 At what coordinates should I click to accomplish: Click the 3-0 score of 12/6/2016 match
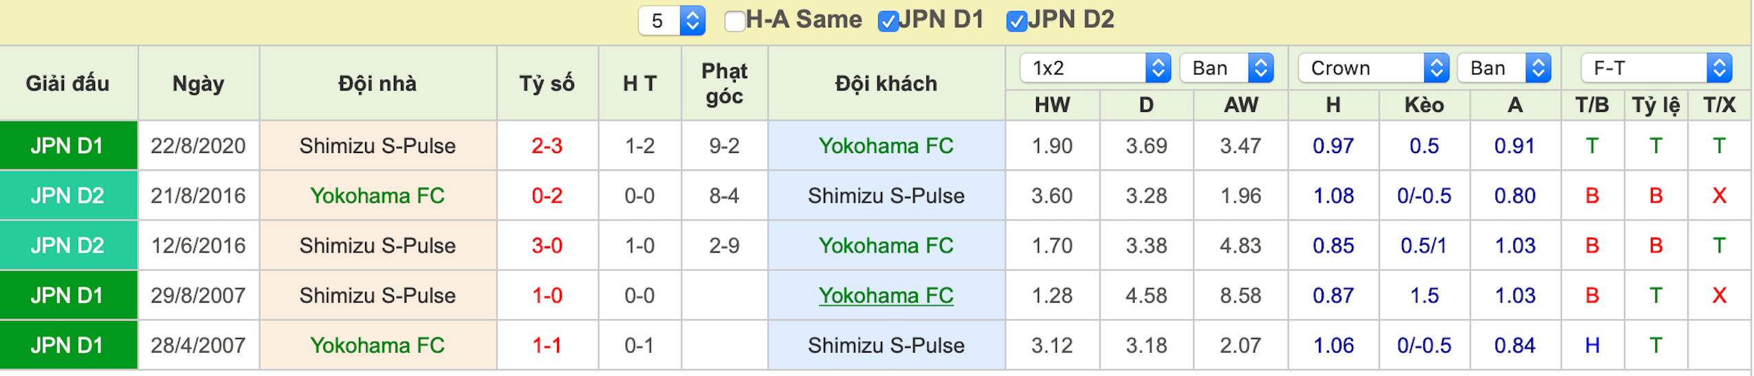547,246
